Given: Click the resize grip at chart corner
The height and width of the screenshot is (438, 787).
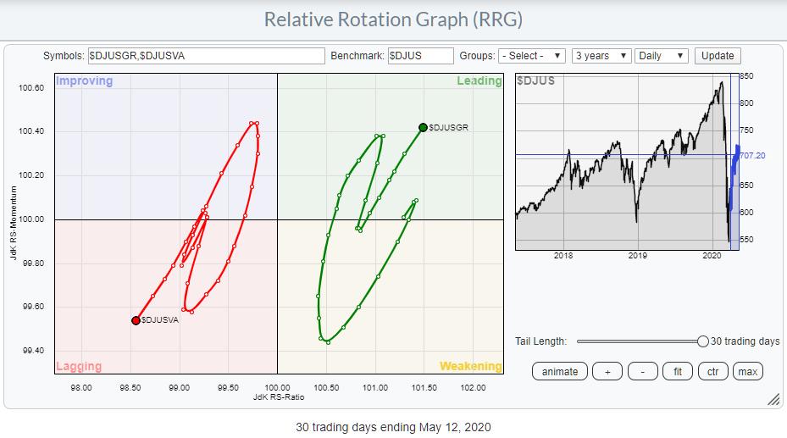Looking at the screenshot, I should [772, 398].
